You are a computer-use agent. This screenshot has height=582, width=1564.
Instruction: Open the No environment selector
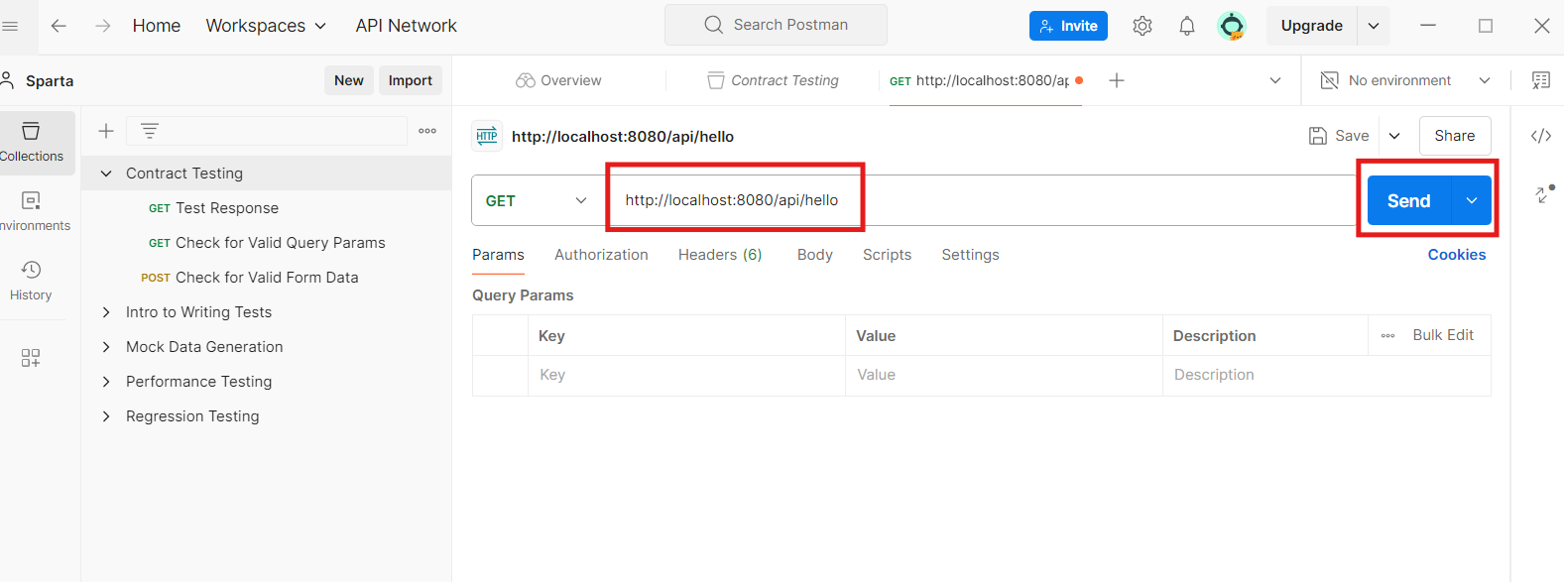point(1405,80)
